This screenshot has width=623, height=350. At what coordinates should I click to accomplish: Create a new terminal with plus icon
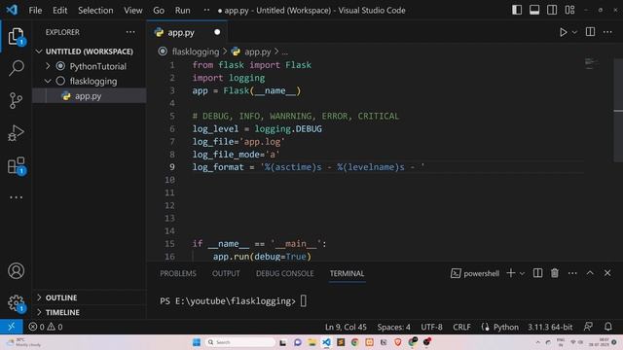click(x=511, y=273)
